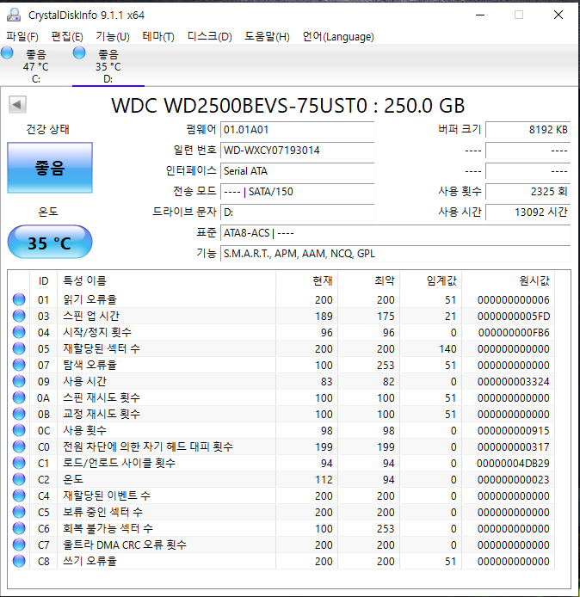The width and height of the screenshot is (580, 597).
Task: Click the status circle for C7 울트라 DMA CRC
Action: (19, 545)
